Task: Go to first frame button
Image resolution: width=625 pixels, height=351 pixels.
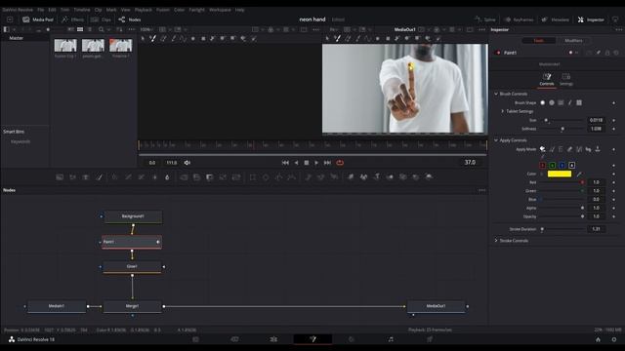Action: coord(285,163)
